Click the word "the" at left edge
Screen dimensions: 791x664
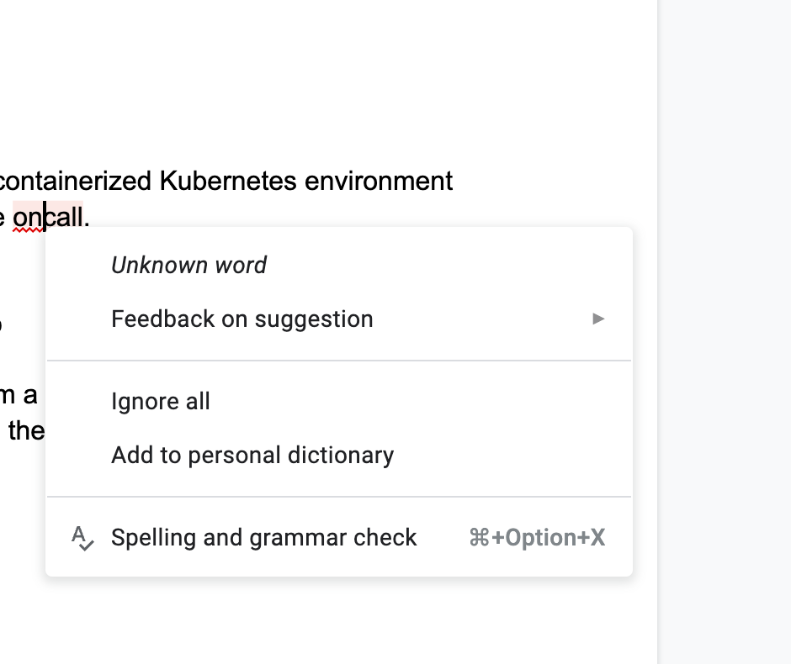25,431
